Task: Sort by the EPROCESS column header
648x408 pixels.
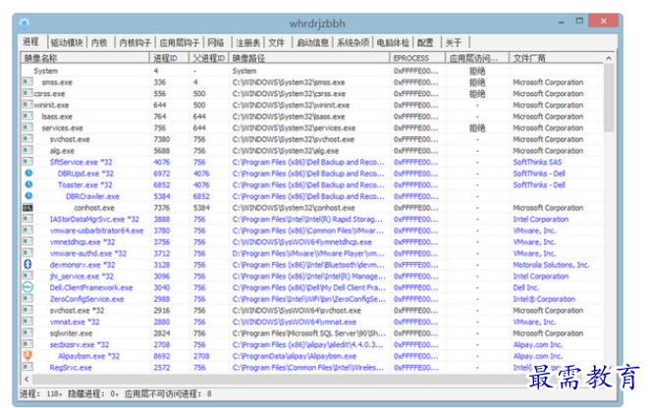Action: tap(417, 58)
